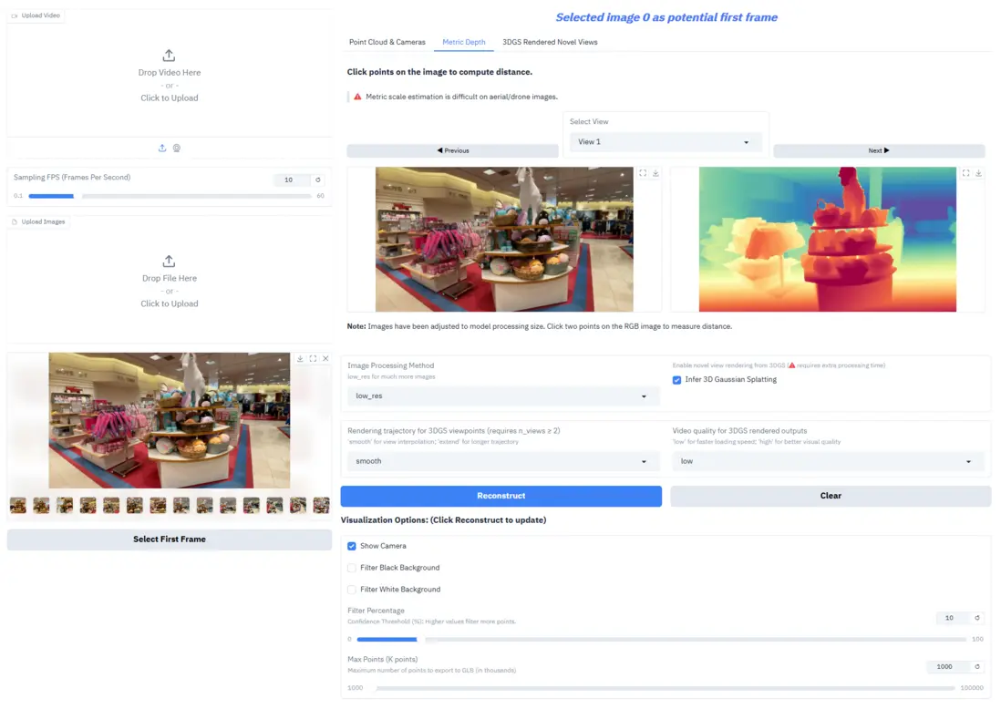
Task: Reset the Filter Percentage value
Action: 976,618
